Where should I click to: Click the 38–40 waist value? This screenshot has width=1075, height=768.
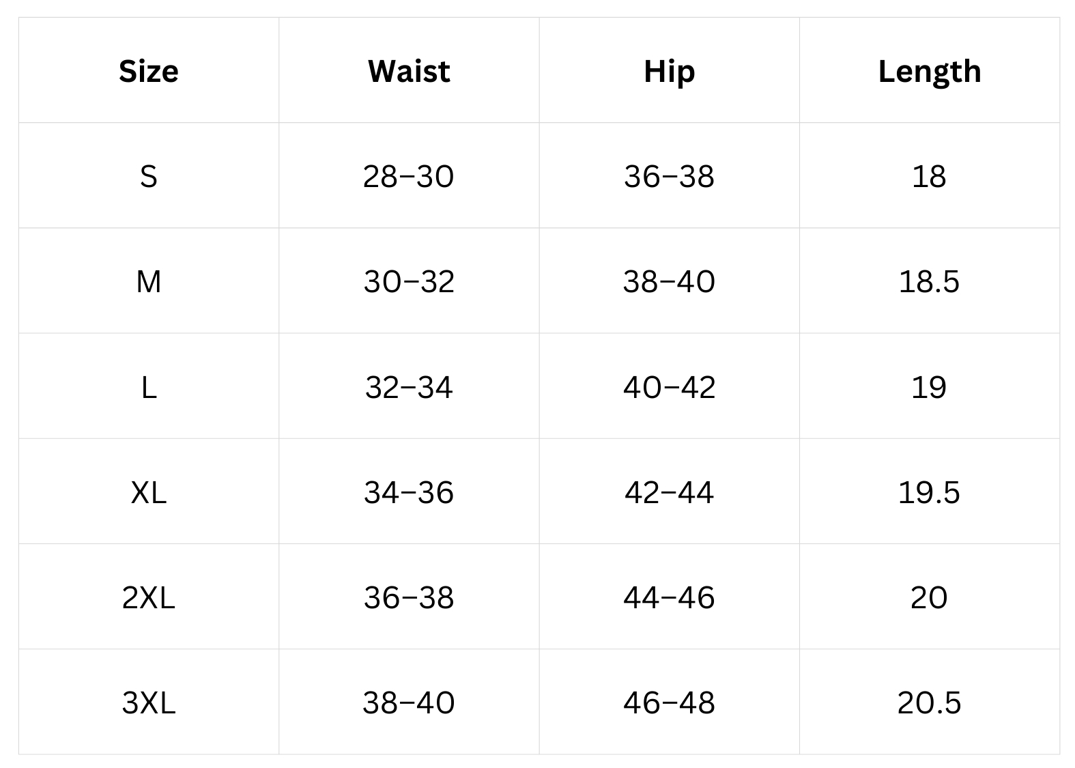click(x=409, y=702)
